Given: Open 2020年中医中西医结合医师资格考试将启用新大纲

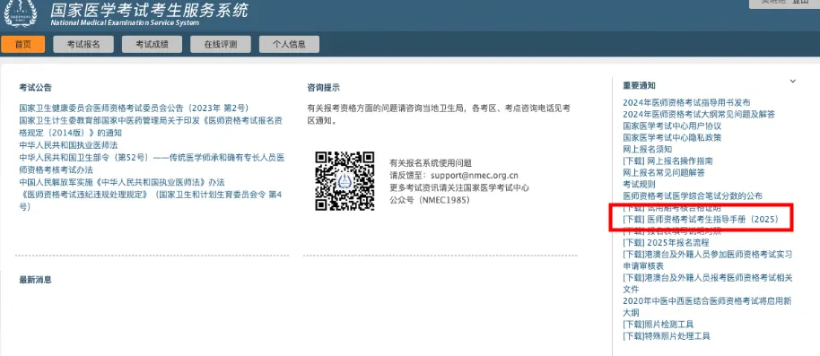Looking at the screenshot, I should tap(708, 307).
